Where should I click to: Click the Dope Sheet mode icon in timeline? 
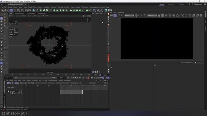point(8,83)
